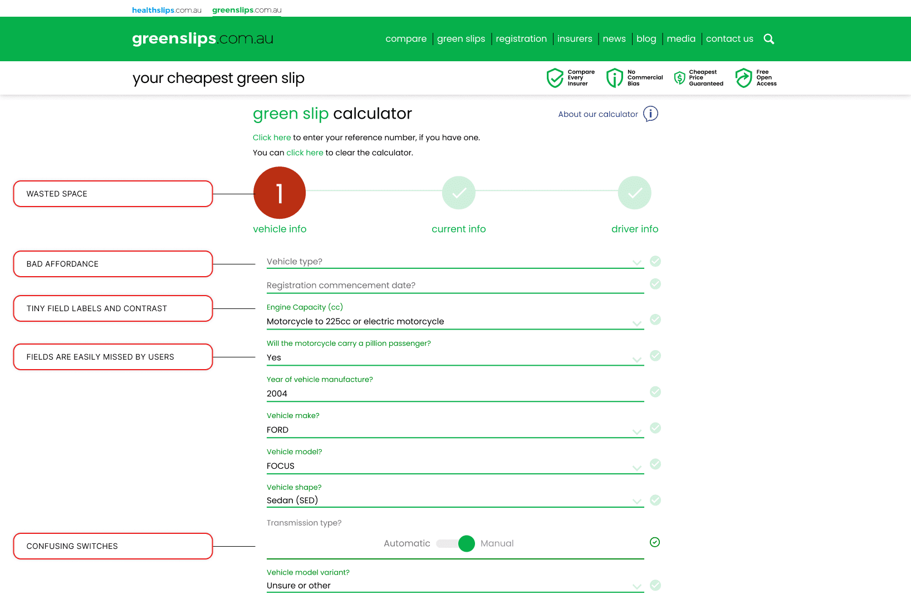
Task: Open the Vehicle type dropdown
Action: [x=455, y=262]
